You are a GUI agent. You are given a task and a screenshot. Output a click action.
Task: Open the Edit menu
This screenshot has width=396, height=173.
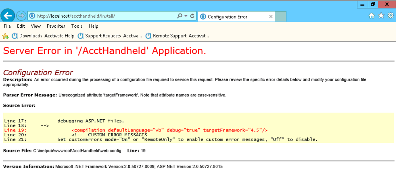(21, 26)
